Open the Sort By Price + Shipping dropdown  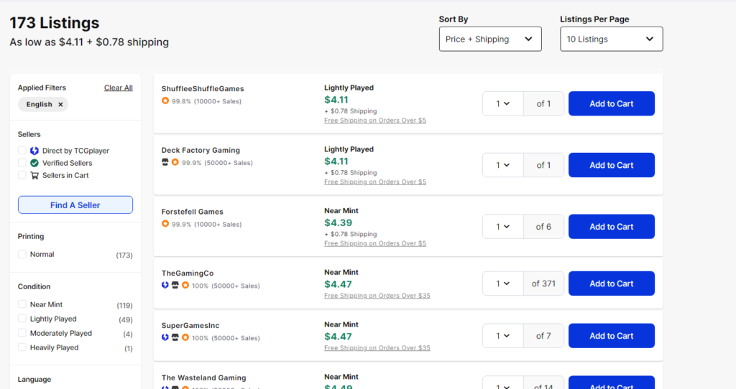(490, 39)
